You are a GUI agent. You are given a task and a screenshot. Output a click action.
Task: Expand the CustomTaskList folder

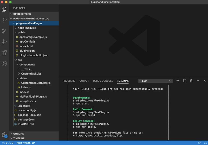point(34,74)
